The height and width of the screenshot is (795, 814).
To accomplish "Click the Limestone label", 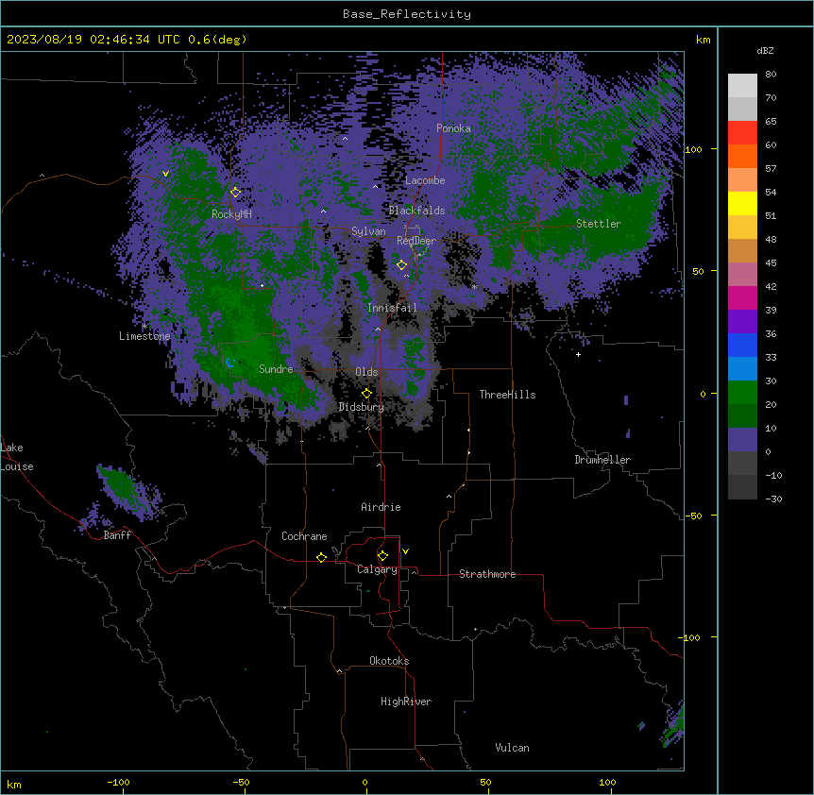I will pyautogui.click(x=144, y=336).
